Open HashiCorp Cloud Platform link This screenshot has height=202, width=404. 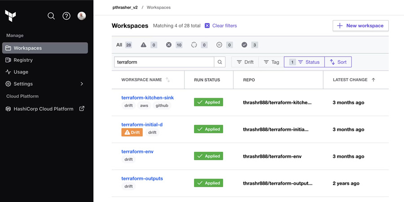(x=43, y=109)
